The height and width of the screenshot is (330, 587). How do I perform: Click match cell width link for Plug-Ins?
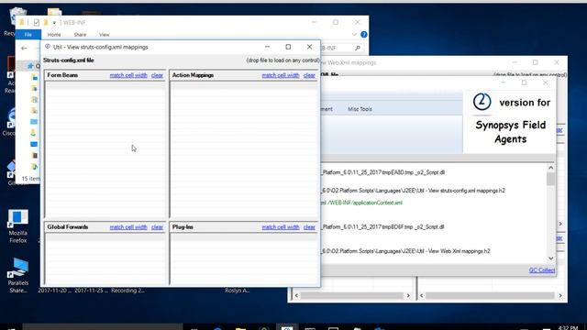click(x=281, y=227)
